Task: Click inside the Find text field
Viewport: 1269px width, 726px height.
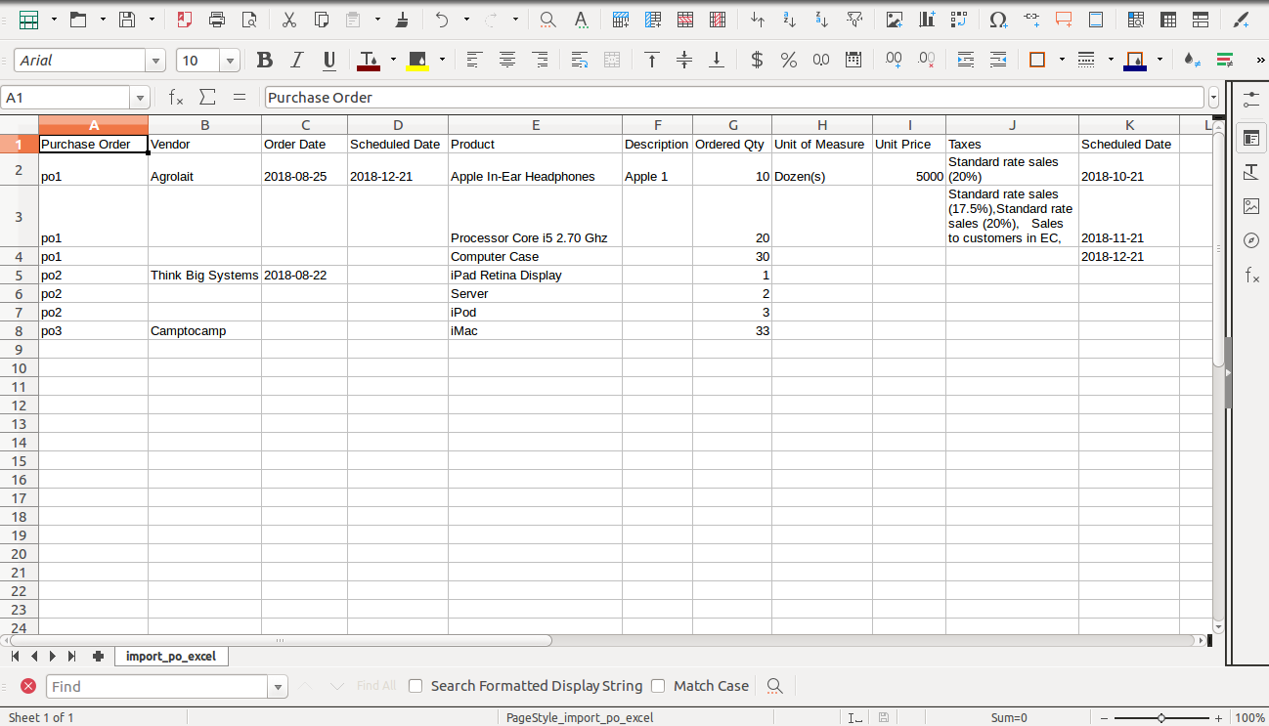Action: (x=156, y=686)
